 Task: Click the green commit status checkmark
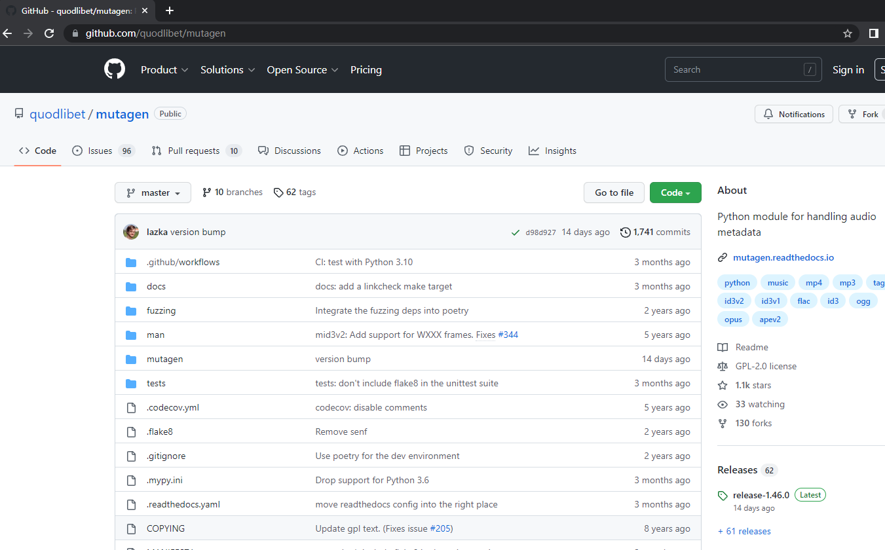[516, 232]
